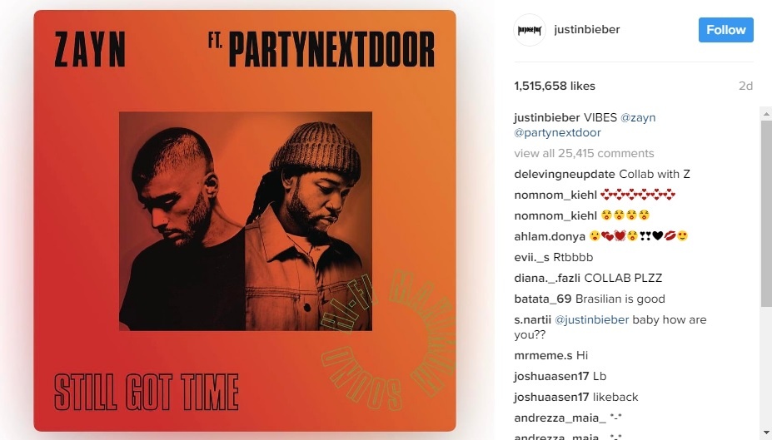Screen dimensions: 772x440
Task: Open the justinbieber username in the header
Action: click(x=587, y=29)
